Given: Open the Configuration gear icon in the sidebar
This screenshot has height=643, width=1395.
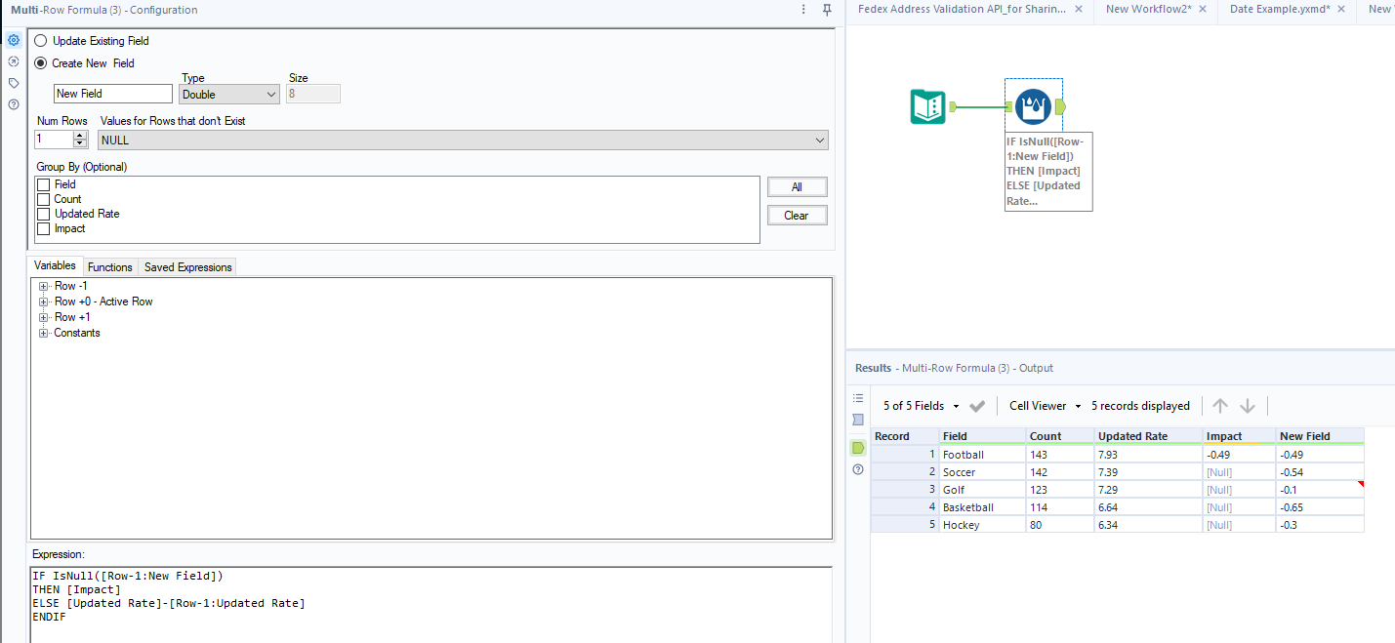Looking at the screenshot, I should click(x=13, y=40).
